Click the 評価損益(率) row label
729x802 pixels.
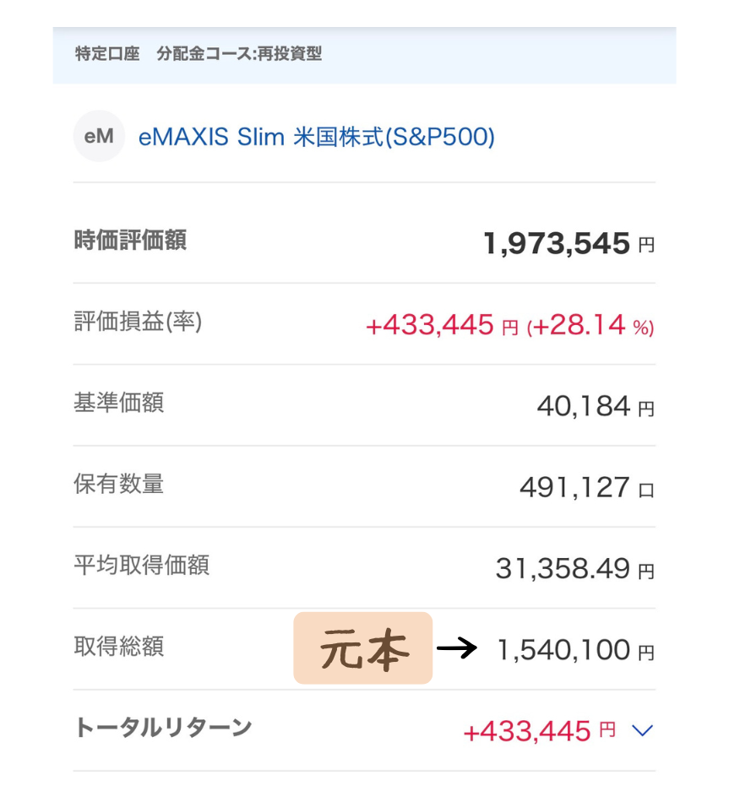(138, 322)
